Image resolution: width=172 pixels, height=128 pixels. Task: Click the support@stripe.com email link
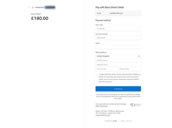pyautogui.click(x=103, y=115)
